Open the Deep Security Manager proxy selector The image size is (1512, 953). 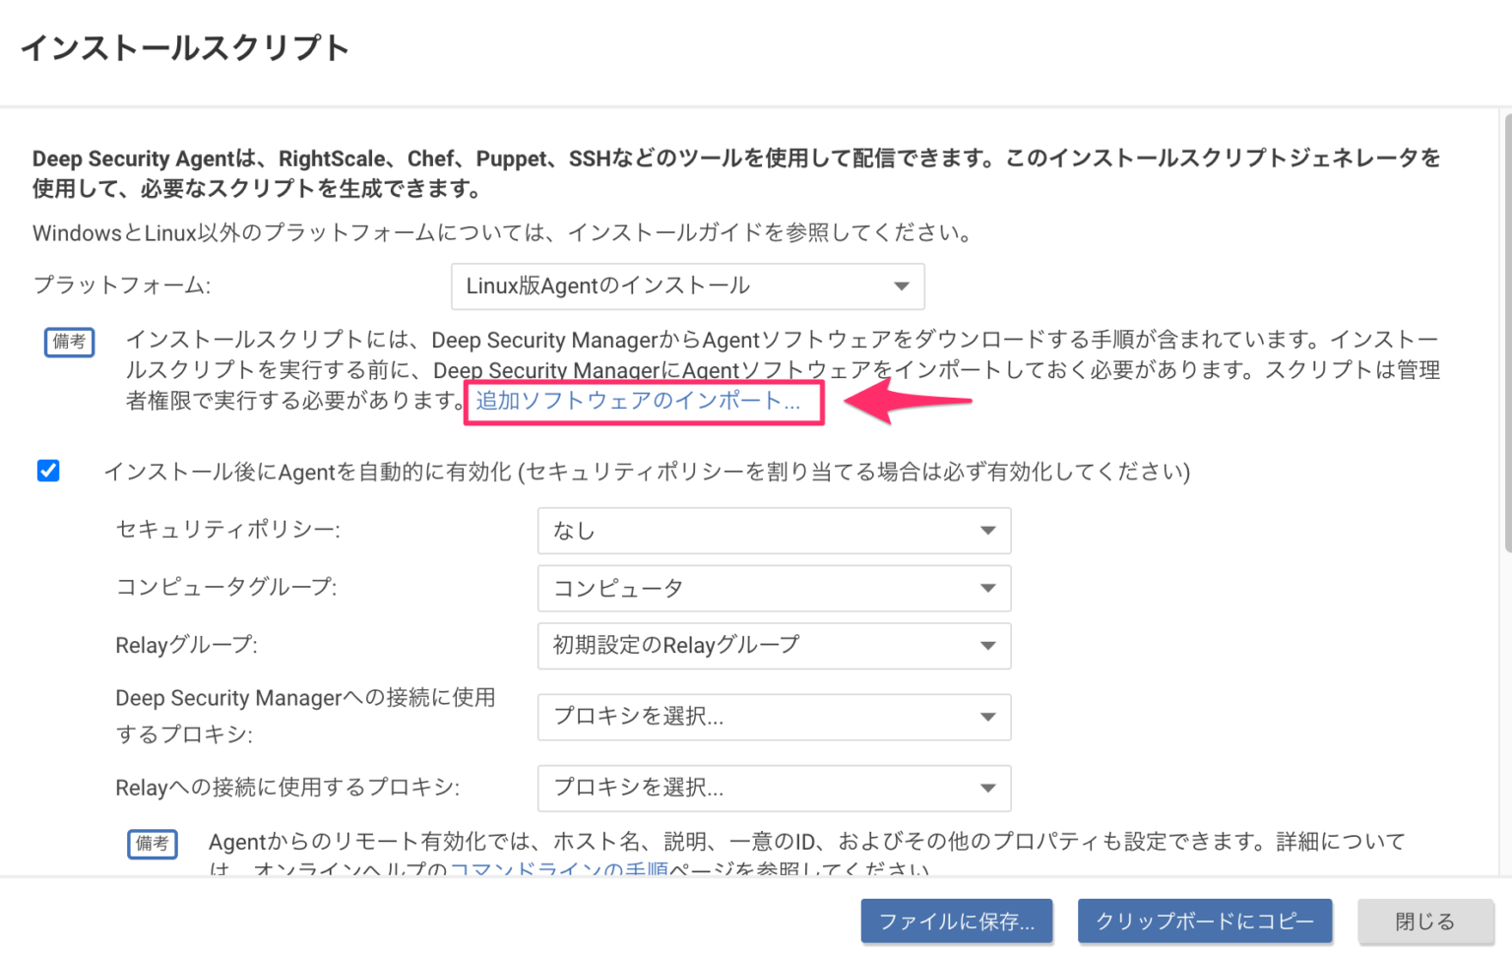coord(773,718)
